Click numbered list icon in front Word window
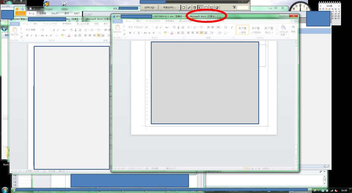This screenshot has height=193, width=352. 195,27
